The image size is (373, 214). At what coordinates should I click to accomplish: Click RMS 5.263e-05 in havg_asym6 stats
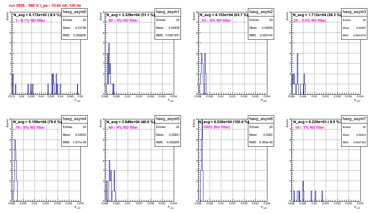point(261,143)
